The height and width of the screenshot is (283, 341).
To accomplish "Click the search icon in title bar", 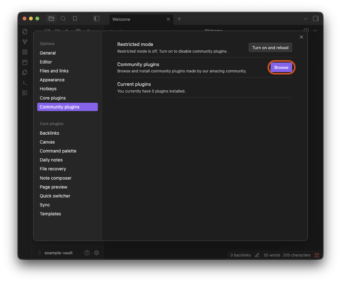I will pyautogui.click(x=63, y=19).
